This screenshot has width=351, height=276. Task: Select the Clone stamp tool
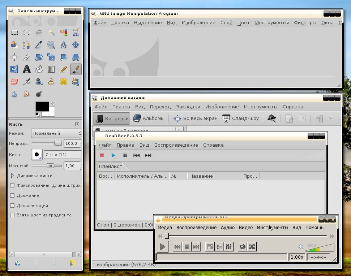tap(51, 82)
